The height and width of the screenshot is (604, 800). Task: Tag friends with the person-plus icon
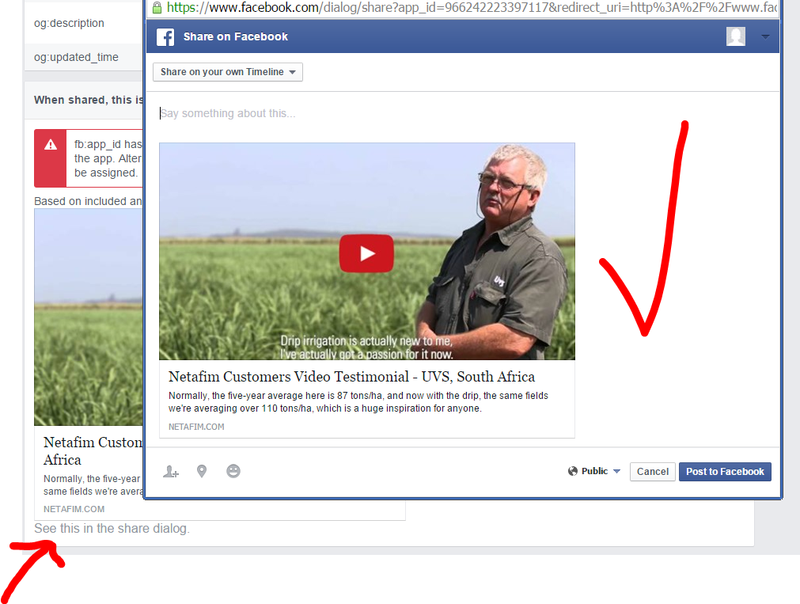coord(171,471)
